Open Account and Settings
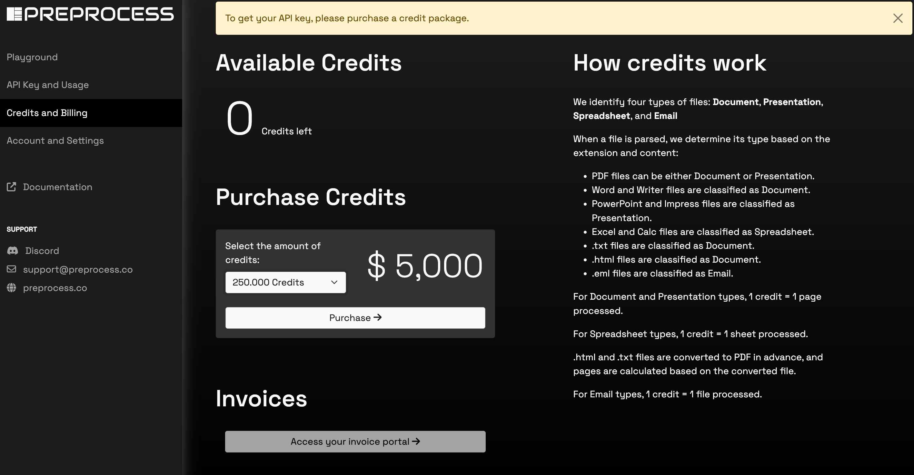Image resolution: width=914 pixels, height=475 pixels. click(x=55, y=141)
